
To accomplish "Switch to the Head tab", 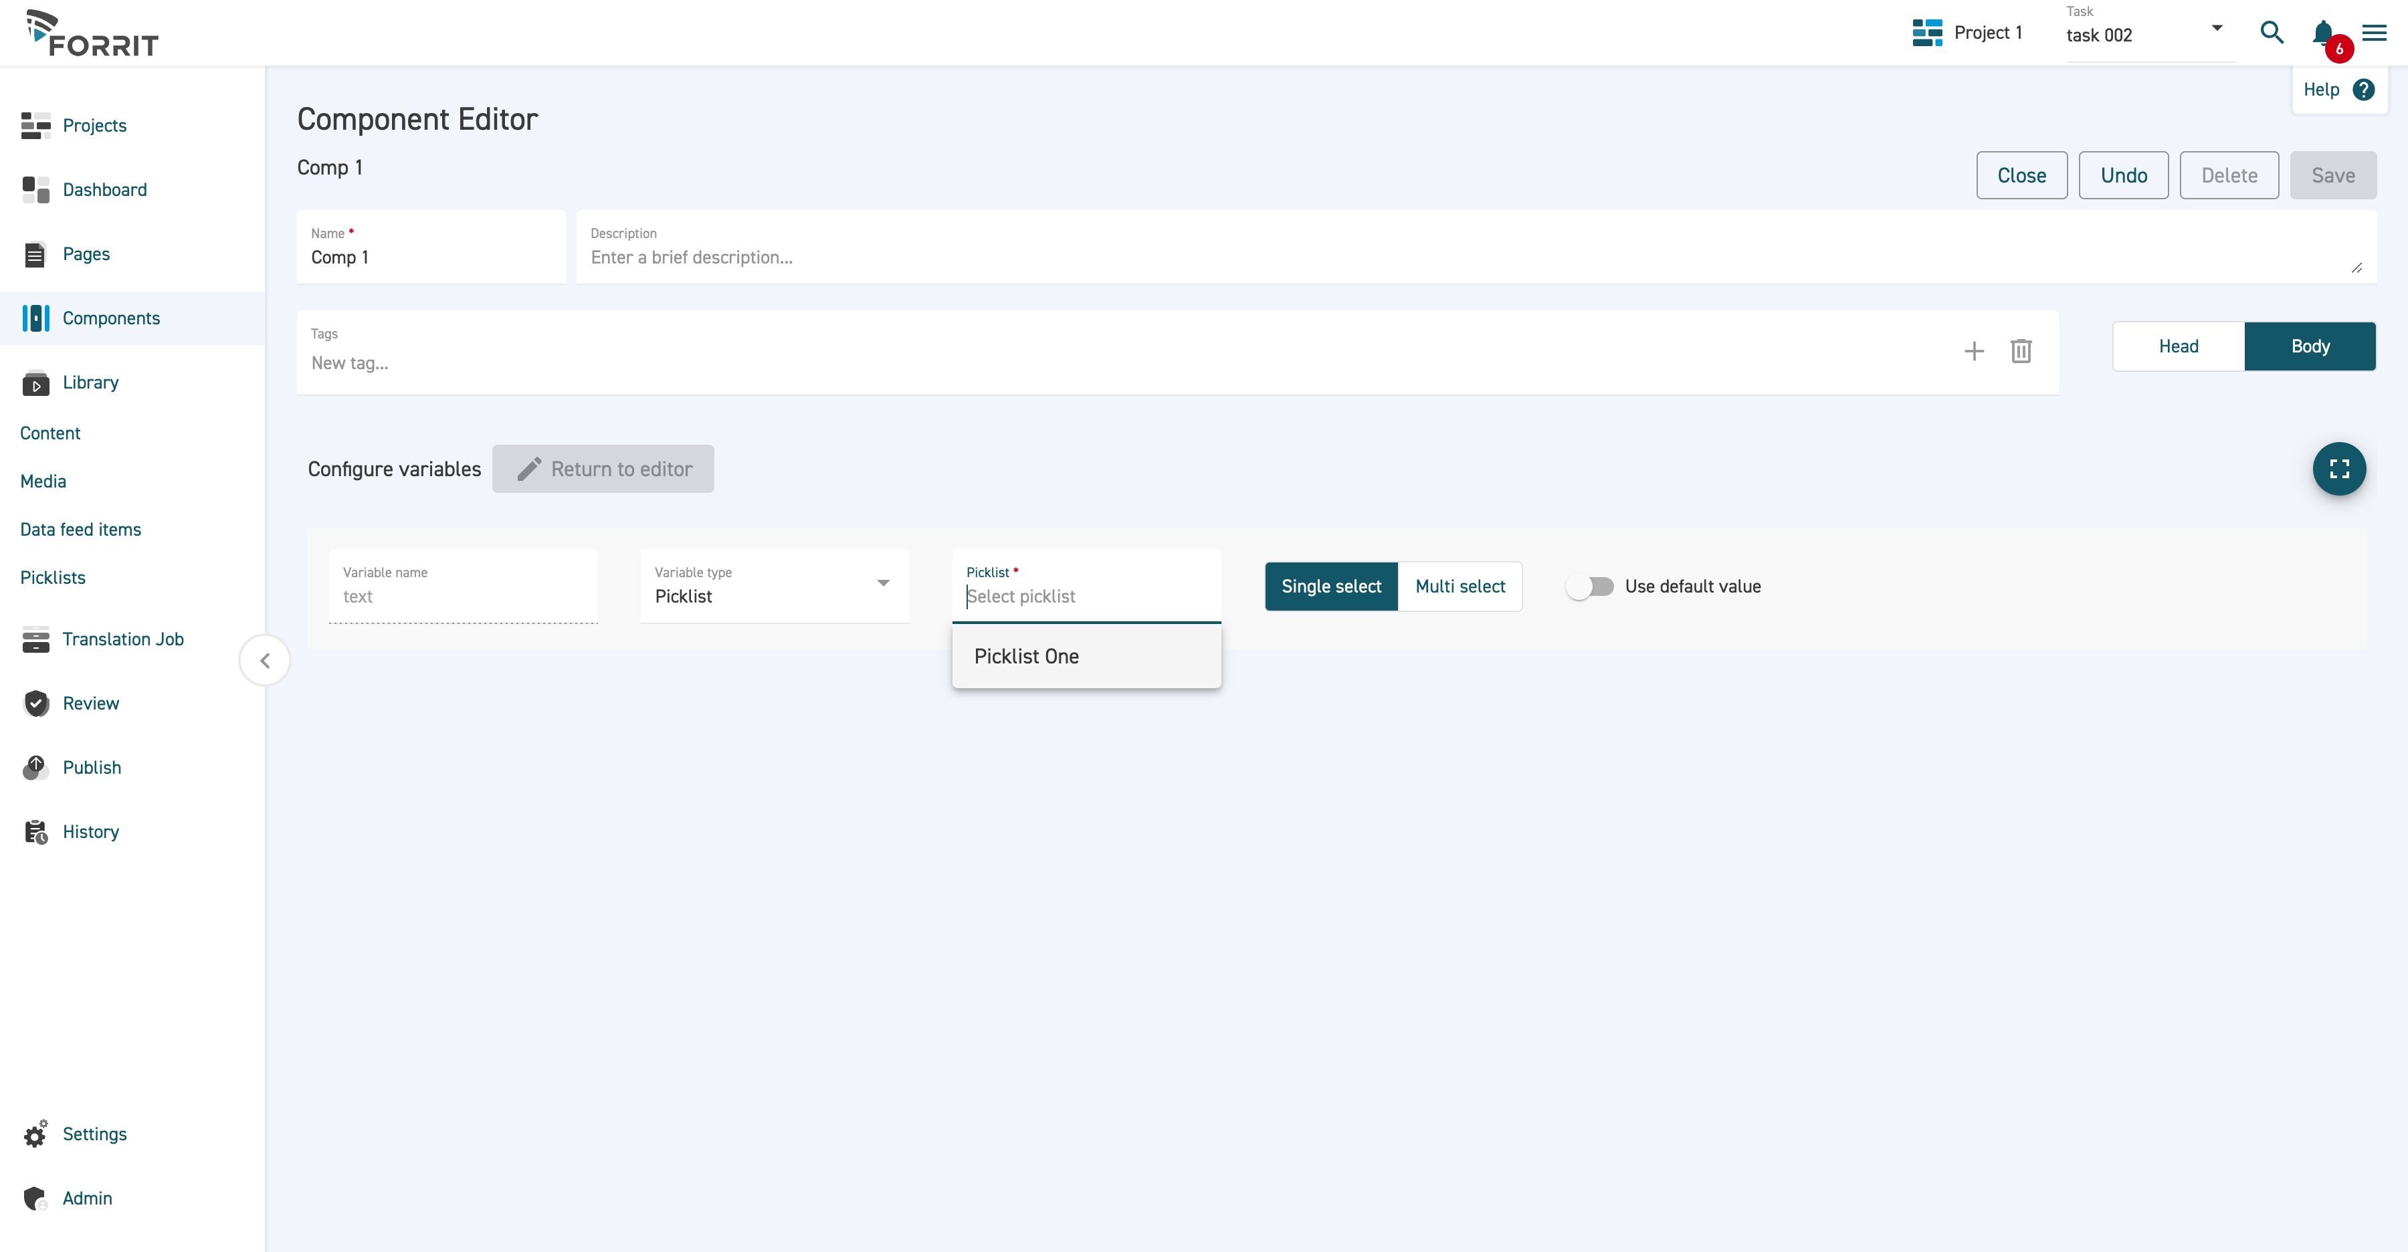I will [x=2178, y=346].
